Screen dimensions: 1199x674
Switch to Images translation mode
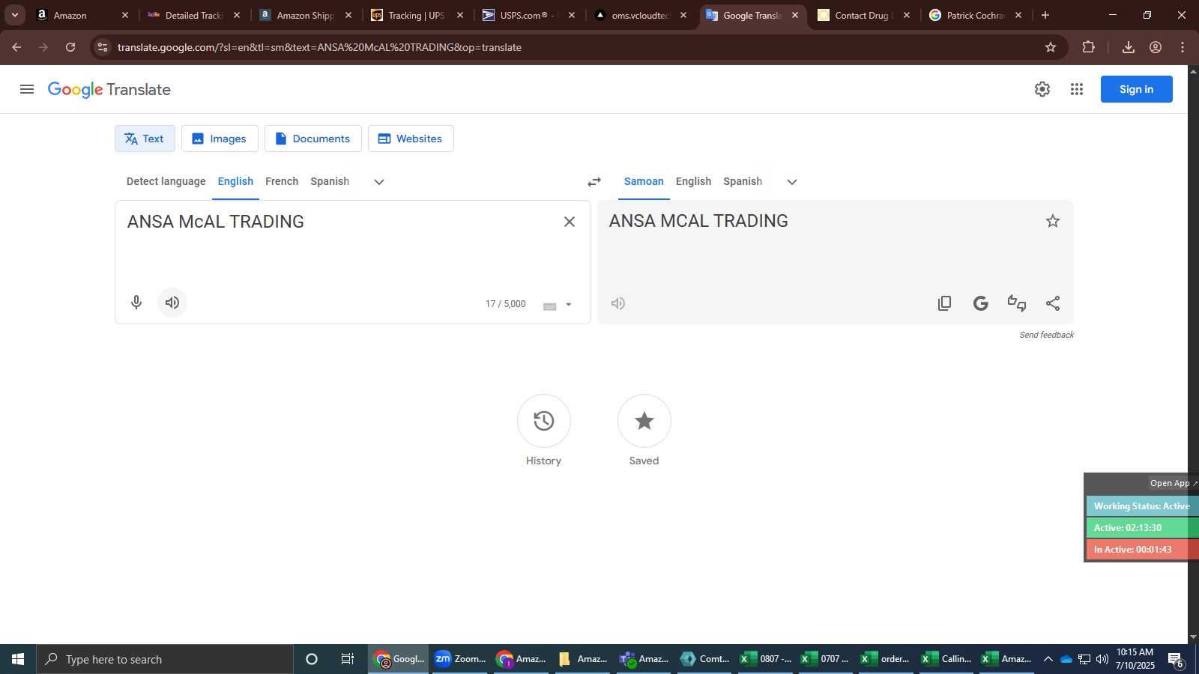pyautogui.click(x=220, y=139)
